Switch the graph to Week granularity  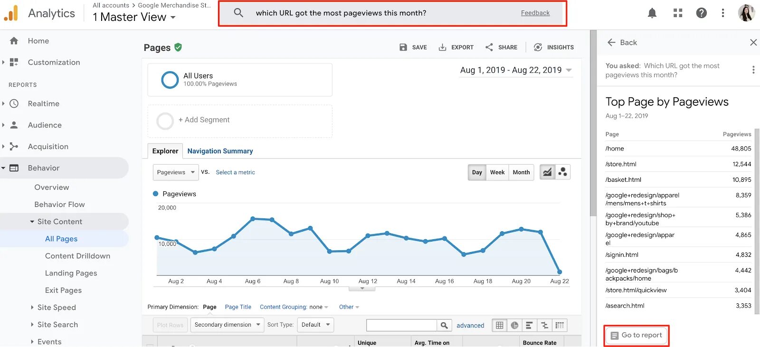497,172
